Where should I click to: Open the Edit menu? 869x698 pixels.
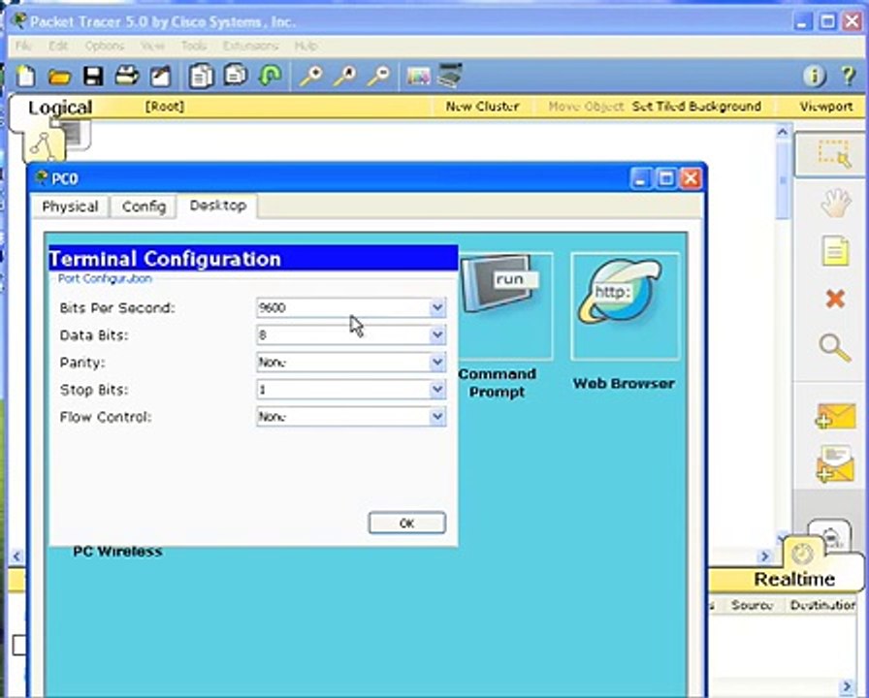click(x=58, y=46)
